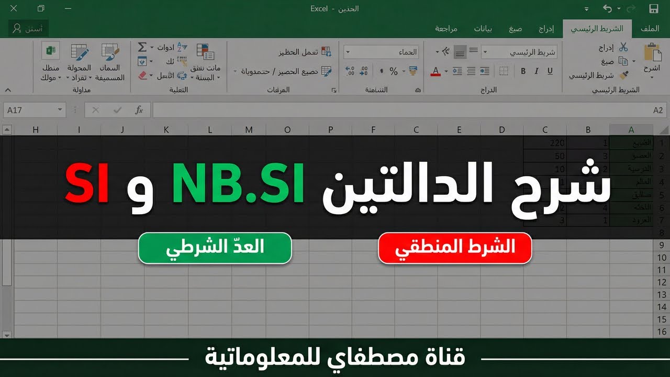Click the text Orientation icon

[x=445, y=51]
